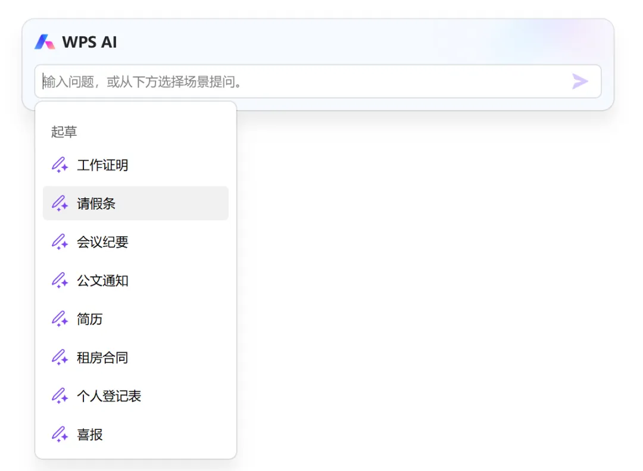Click the pen icon beside 请假条
Screen dimensions: 643x471
(60, 204)
